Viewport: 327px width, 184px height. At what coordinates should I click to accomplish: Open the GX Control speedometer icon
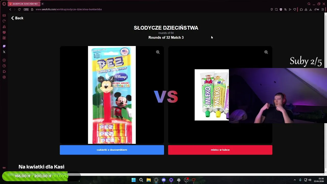click(x=4, y=21)
